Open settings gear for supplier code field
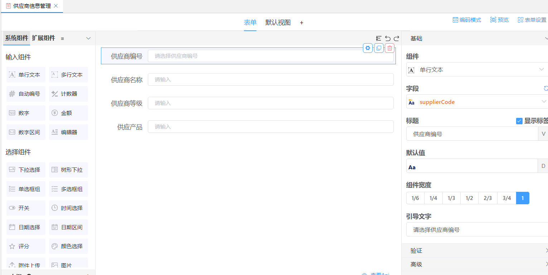 click(368, 48)
